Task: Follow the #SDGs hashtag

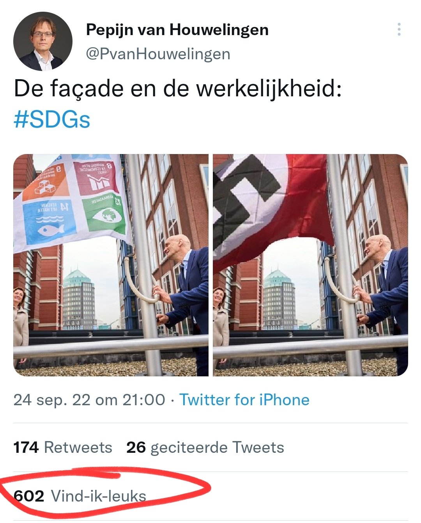Action: pyautogui.click(x=52, y=119)
